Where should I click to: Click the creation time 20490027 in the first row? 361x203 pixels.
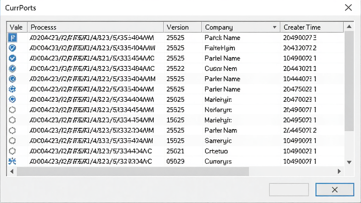[300, 37]
